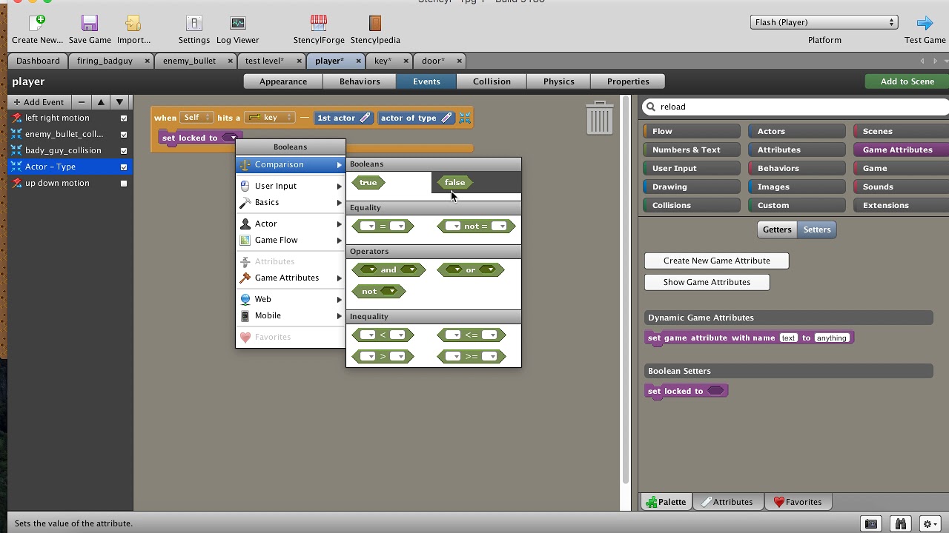The image size is (949, 533).
Task: Switch to the Favorites palette tab
Action: 798,502
